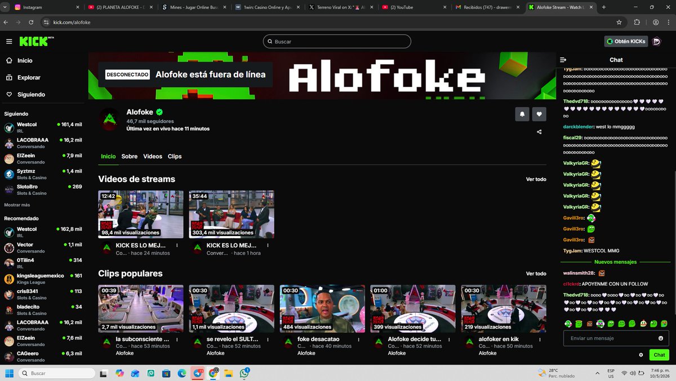Select the Inicio channel tab
Screen dimensions: 676x381
108,156
